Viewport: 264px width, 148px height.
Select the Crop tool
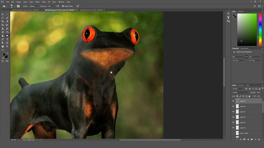point(3,21)
